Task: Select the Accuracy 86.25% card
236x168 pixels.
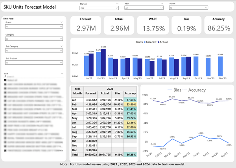Action: tap(219, 25)
